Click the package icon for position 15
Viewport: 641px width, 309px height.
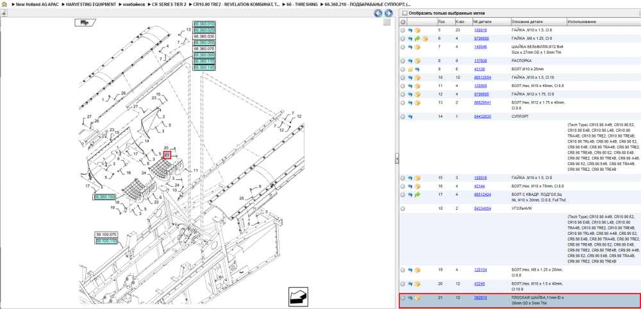417,178
